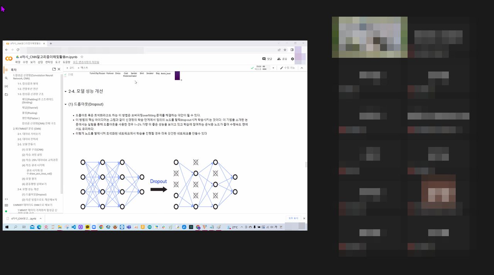
Task: Open Visual Studio Code from the taskbar
Action: click(73, 227)
